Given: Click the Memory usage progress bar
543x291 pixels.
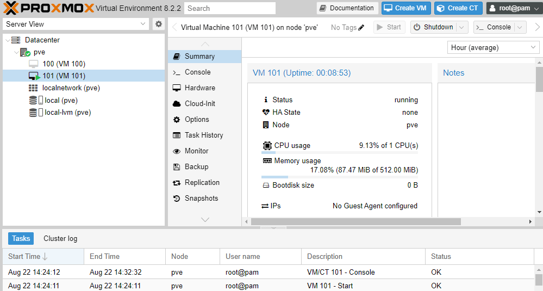Looking at the screenshot, I should [340, 177].
